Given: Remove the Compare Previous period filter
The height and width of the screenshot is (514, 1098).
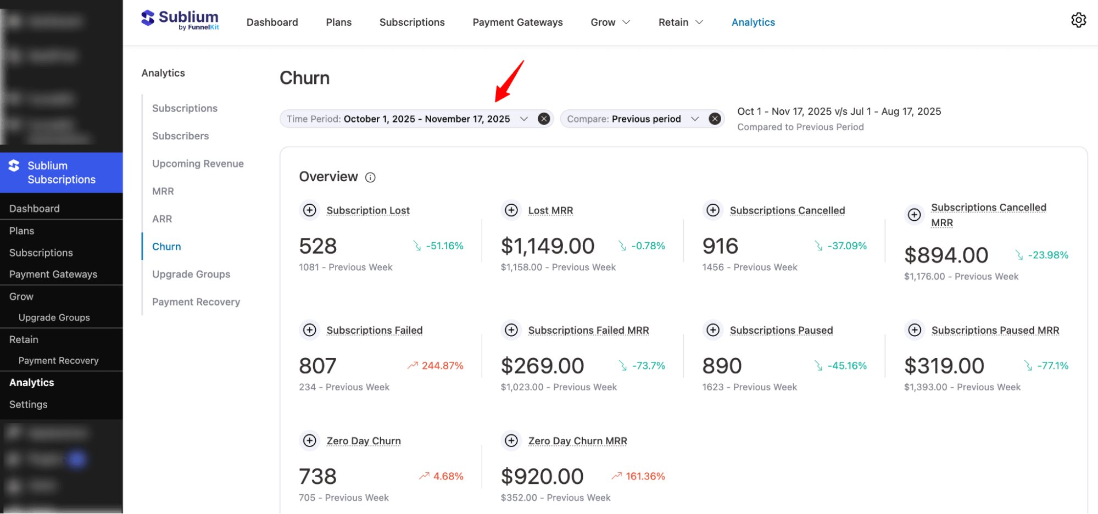Looking at the screenshot, I should pyautogui.click(x=715, y=119).
